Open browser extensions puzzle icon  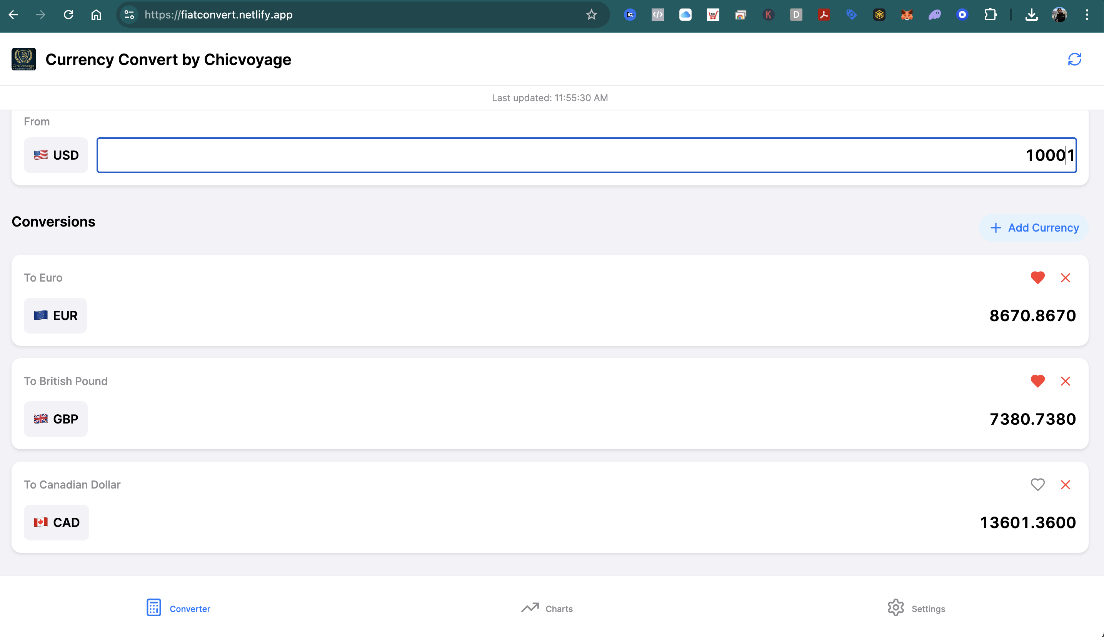click(990, 15)
